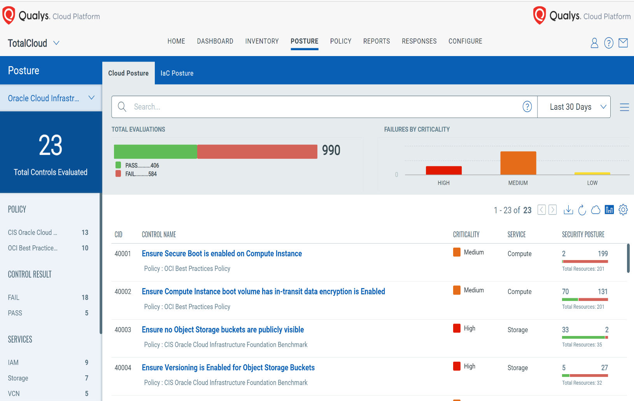
Task: Select the High criticality color square for CID 40003
Action: [456, 328]
